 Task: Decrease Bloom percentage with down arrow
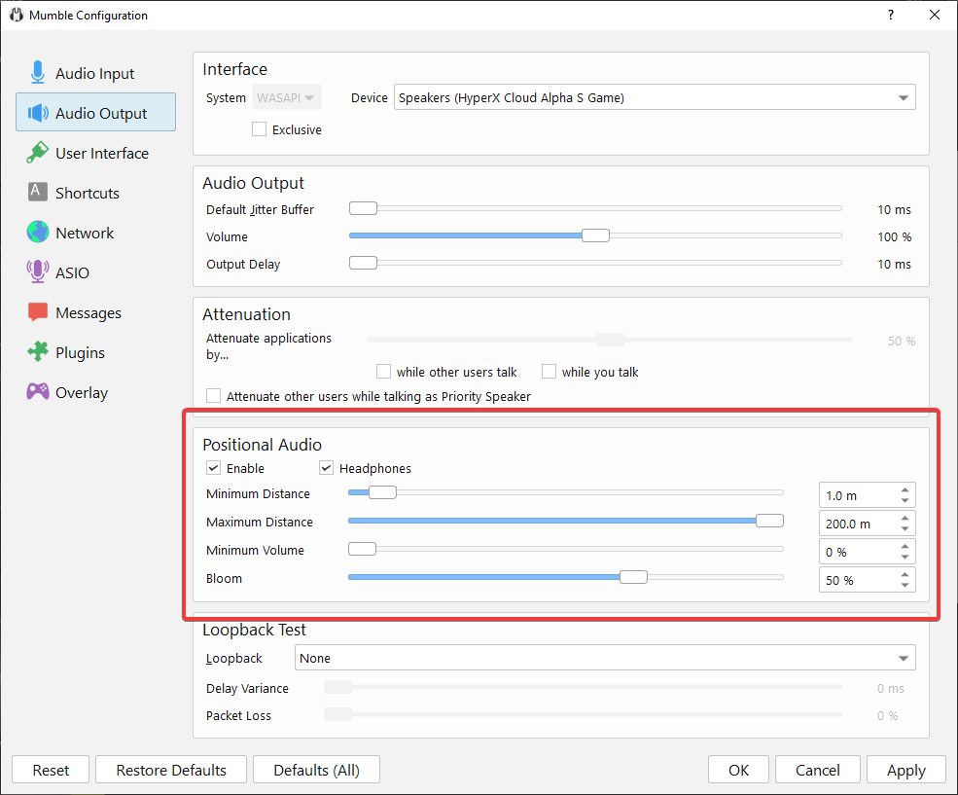905,586
